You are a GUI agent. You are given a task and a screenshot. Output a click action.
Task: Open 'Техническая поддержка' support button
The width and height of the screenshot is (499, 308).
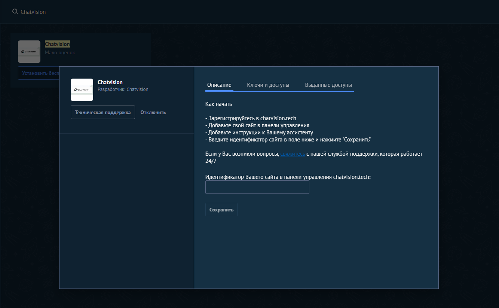[x=103, y=112]
